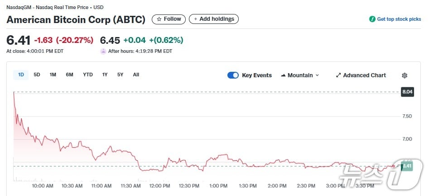Toggle the Key Events switch
429x196 pixels.
pyautogui.click(x=233, y=75)
